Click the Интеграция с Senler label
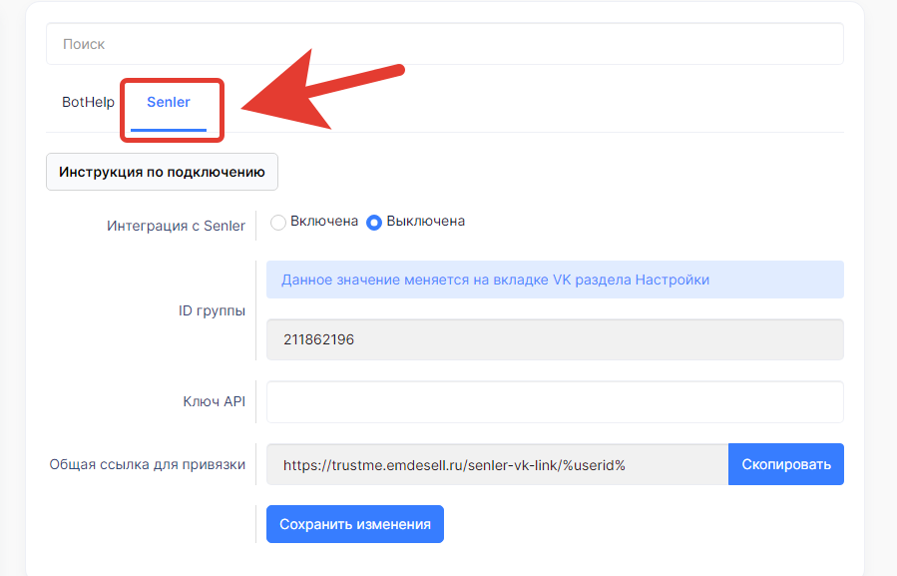The image size is (897, 576). coord(176,226)
